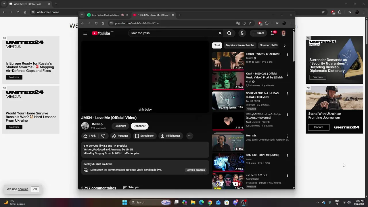Open a new tab in the YouTube window

(180, 15)
